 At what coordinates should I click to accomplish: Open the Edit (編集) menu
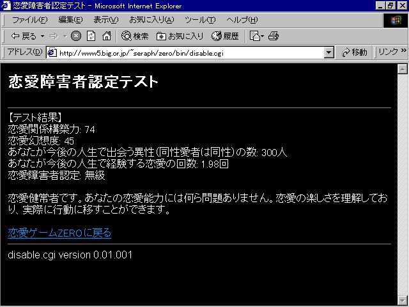70,20
